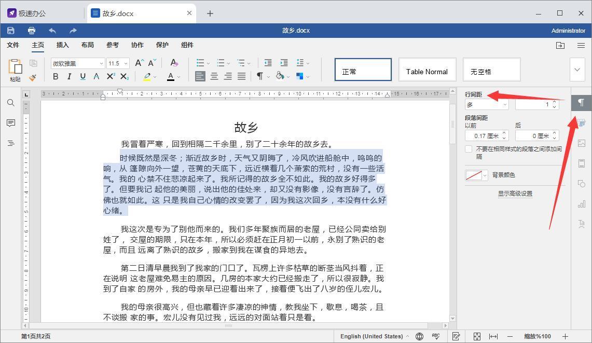Image resolution: width=592 pixels, height=343 pixels.
Task: Click the Format Painter icon
Action: [x=32, y=78]
